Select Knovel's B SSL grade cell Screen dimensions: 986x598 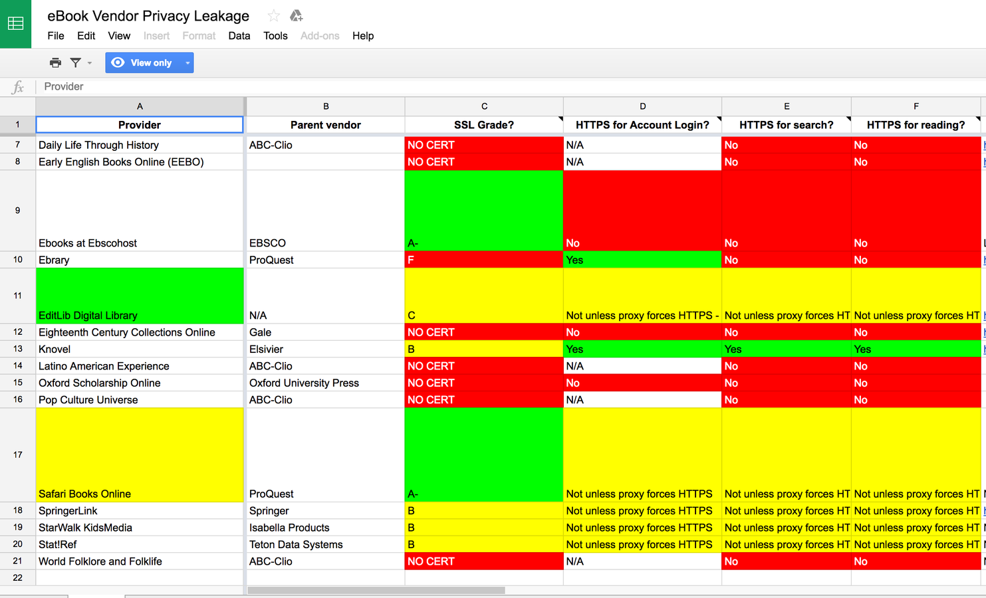click(x=484, y=349)
